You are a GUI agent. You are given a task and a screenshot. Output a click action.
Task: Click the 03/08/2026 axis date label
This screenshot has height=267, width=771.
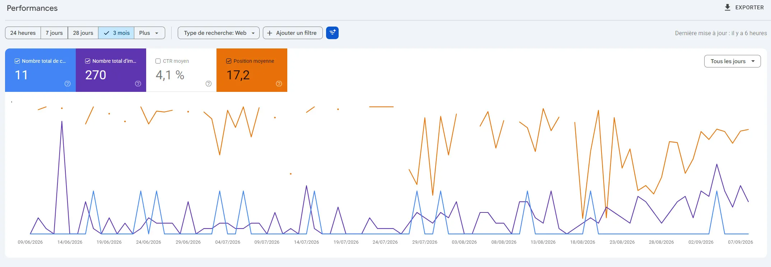pos(464,242)
